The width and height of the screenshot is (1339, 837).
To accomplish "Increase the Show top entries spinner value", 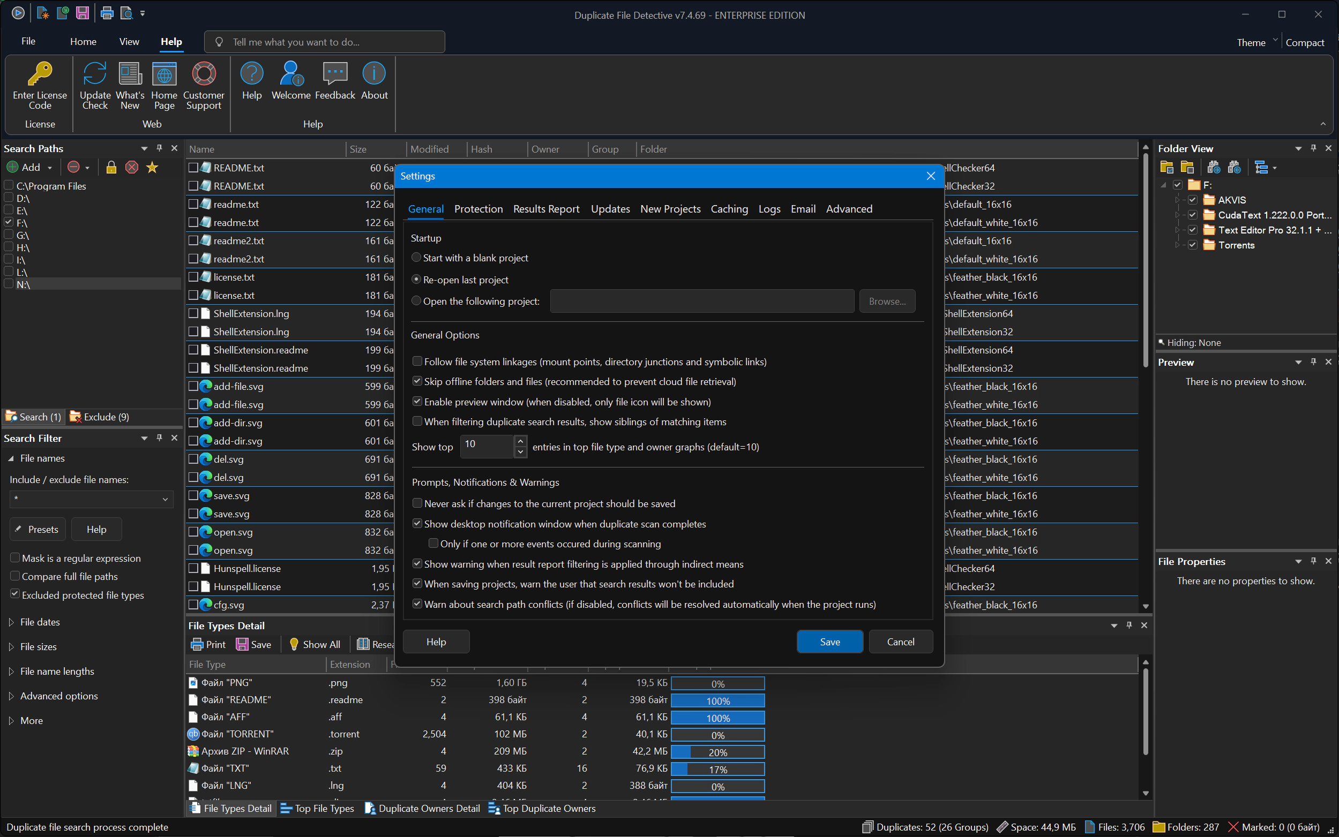I will point(520,441).
